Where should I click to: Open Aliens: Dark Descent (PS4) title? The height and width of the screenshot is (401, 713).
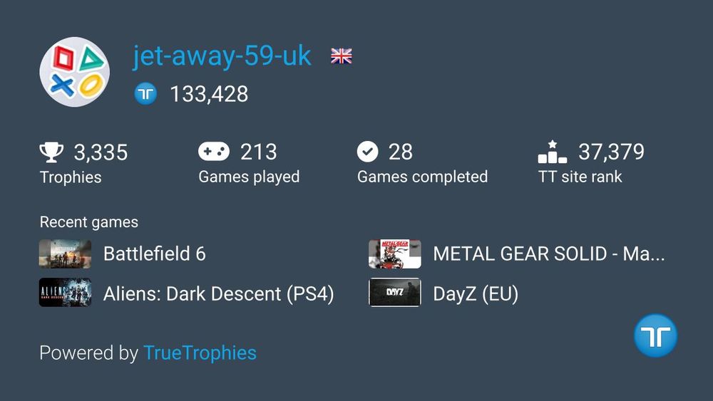coord(219,294)
